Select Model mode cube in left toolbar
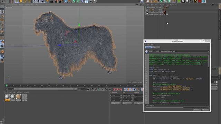This screenshot has height=124, width=221. point(2,11)
